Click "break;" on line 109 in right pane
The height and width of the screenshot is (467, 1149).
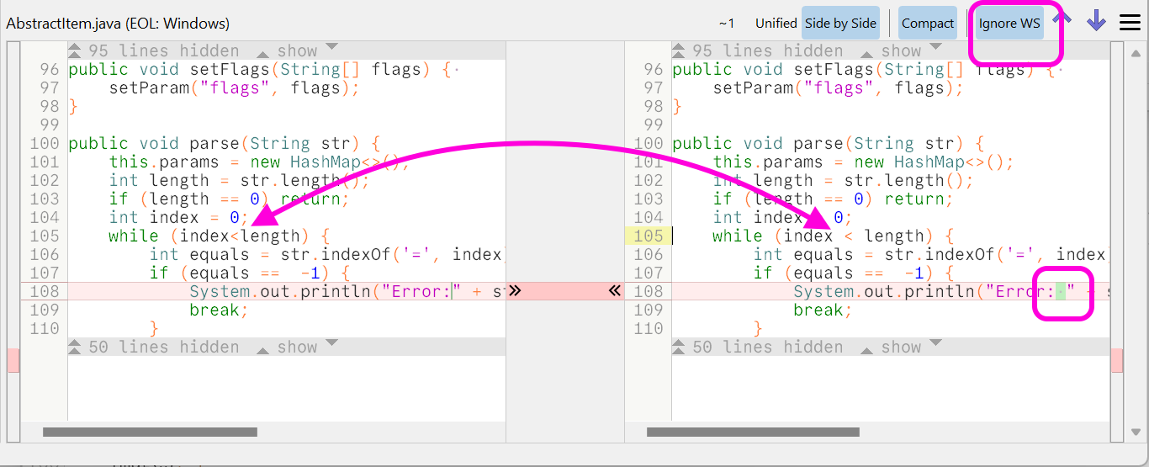(x=823, y=310)
